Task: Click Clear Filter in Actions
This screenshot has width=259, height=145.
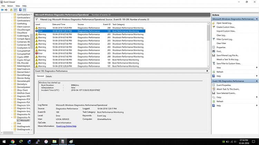Action: [x=221, y=43]
